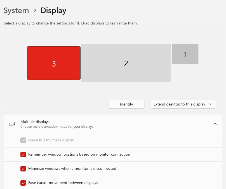Click the arrow on the Extend desktop dropdown
The image size is (226, 189).
(211, 104)
